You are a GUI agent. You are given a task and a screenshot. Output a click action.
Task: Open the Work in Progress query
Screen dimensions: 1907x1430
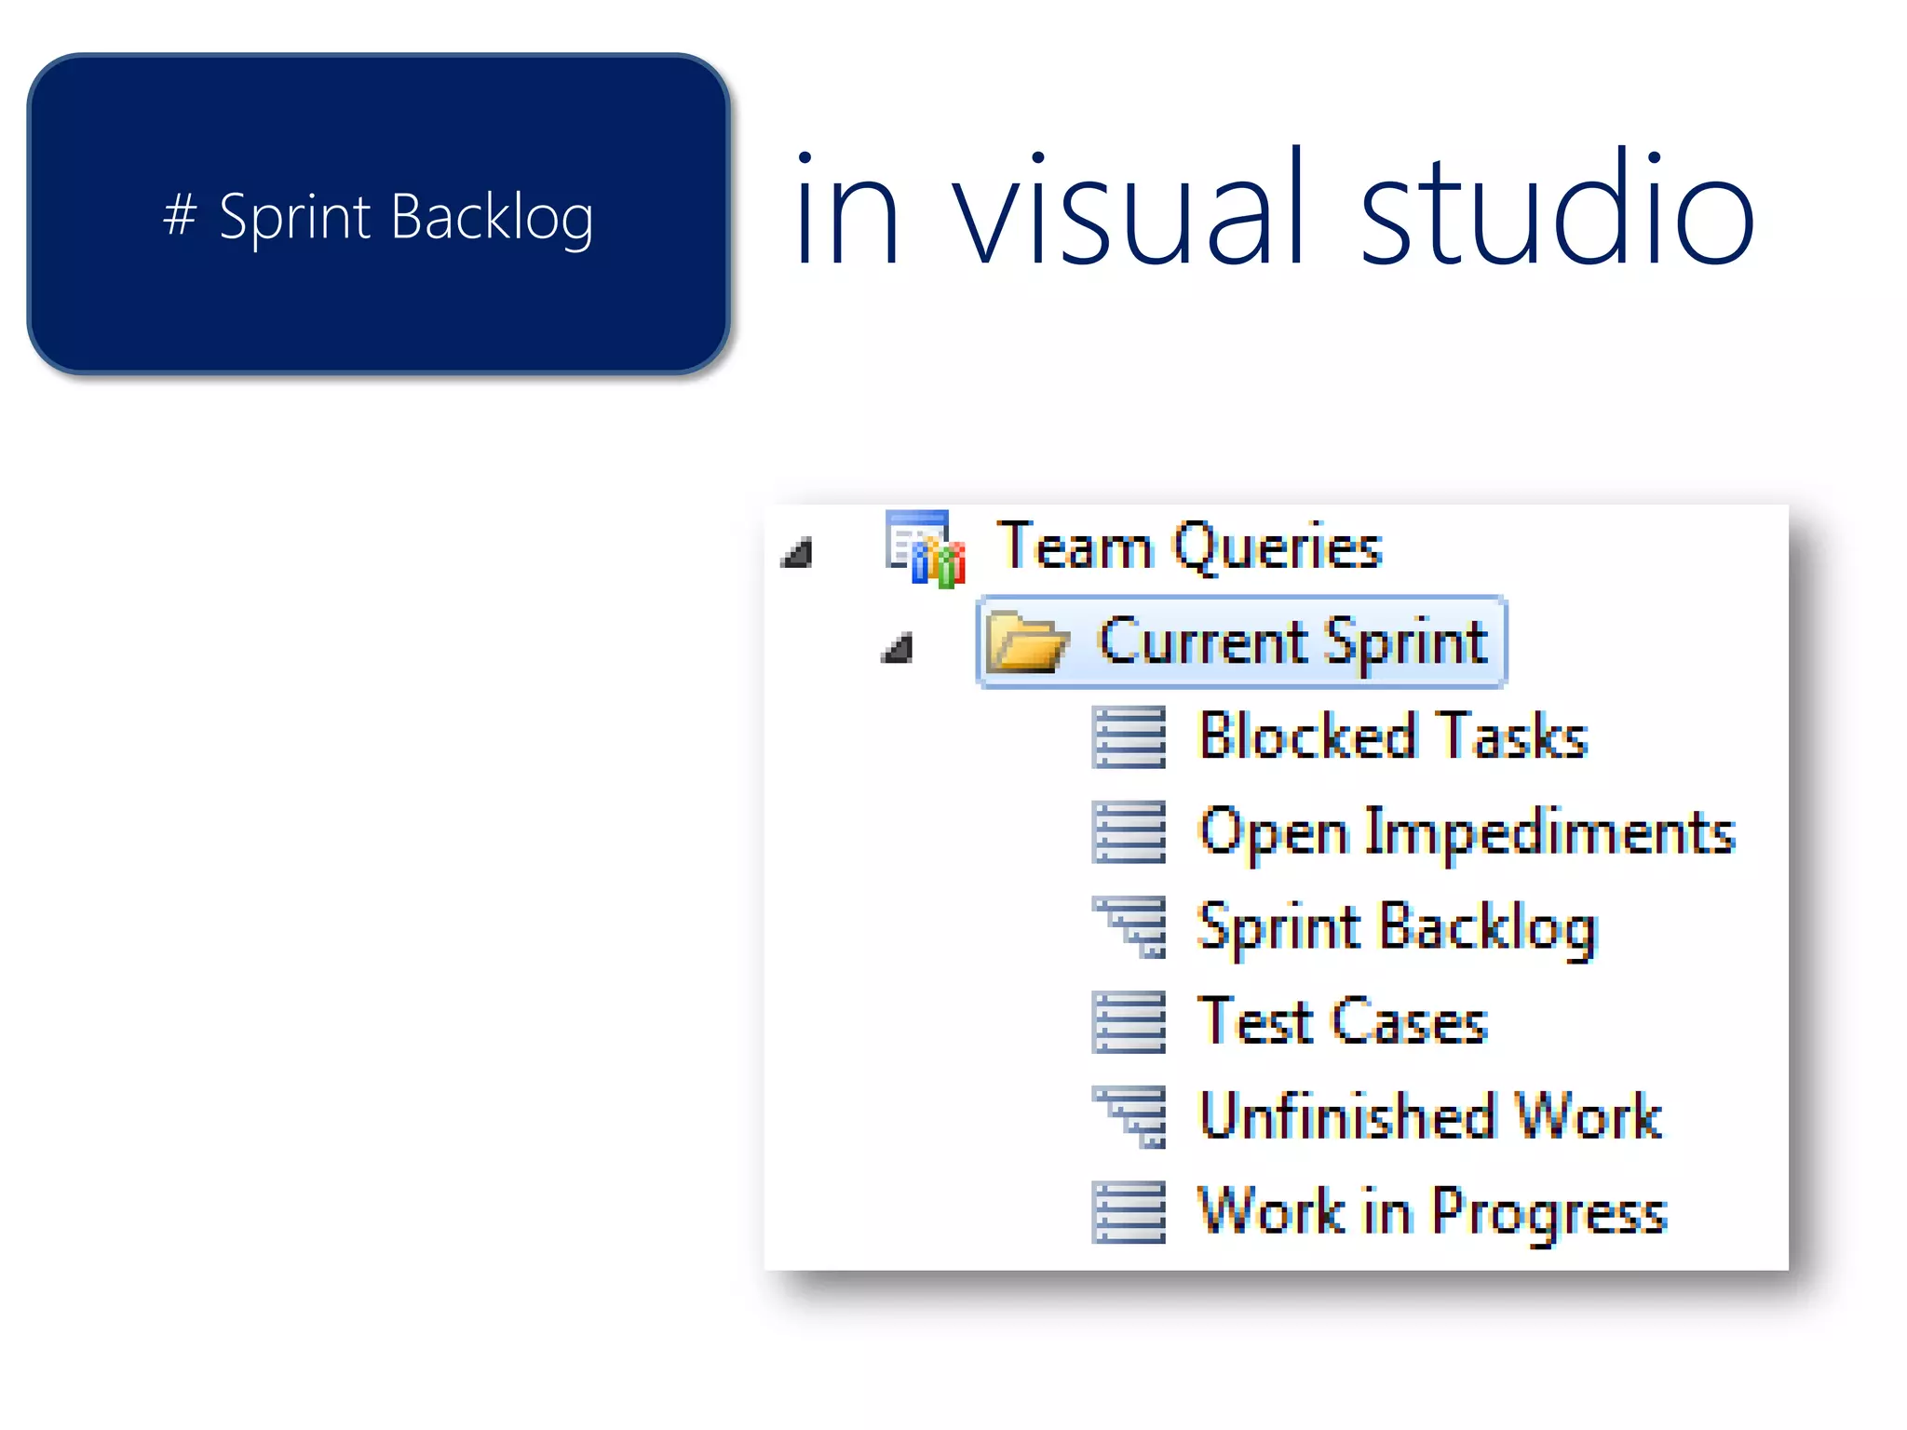point(1433,1214)
